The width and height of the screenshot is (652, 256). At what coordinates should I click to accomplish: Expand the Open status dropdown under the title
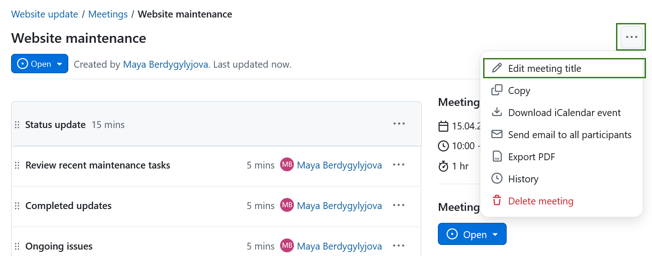40,64
